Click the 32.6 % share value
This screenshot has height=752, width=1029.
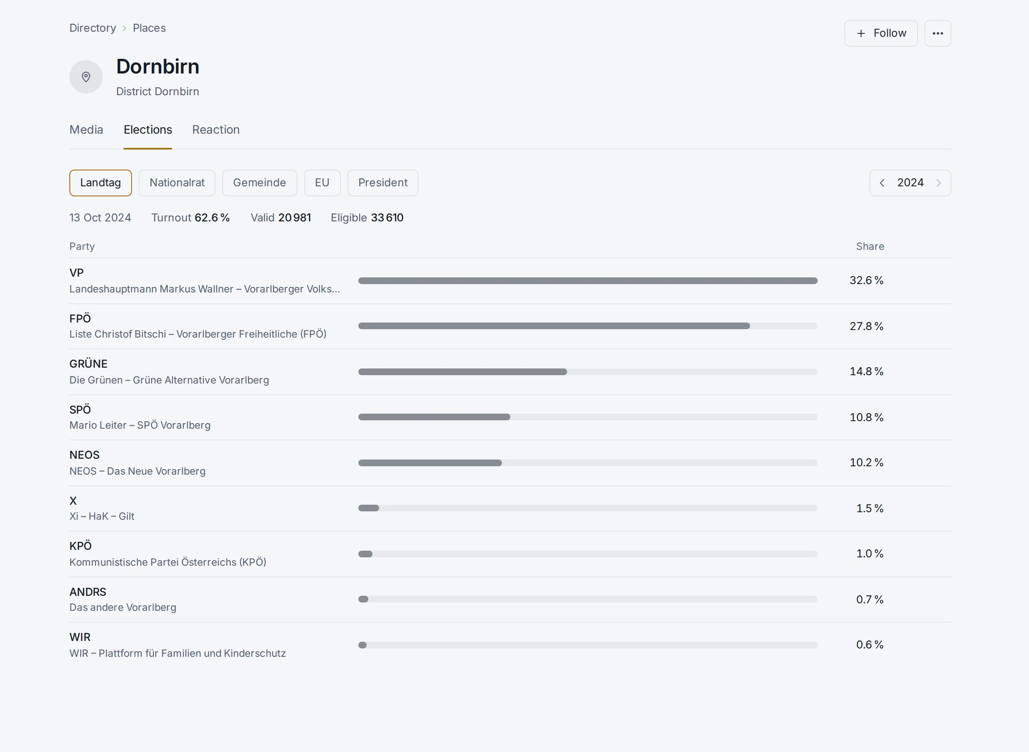coord(866,281)
